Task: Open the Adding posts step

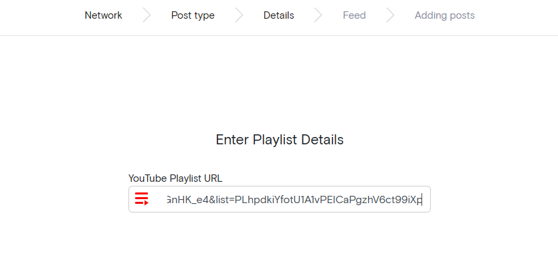Action: (444, 15)
